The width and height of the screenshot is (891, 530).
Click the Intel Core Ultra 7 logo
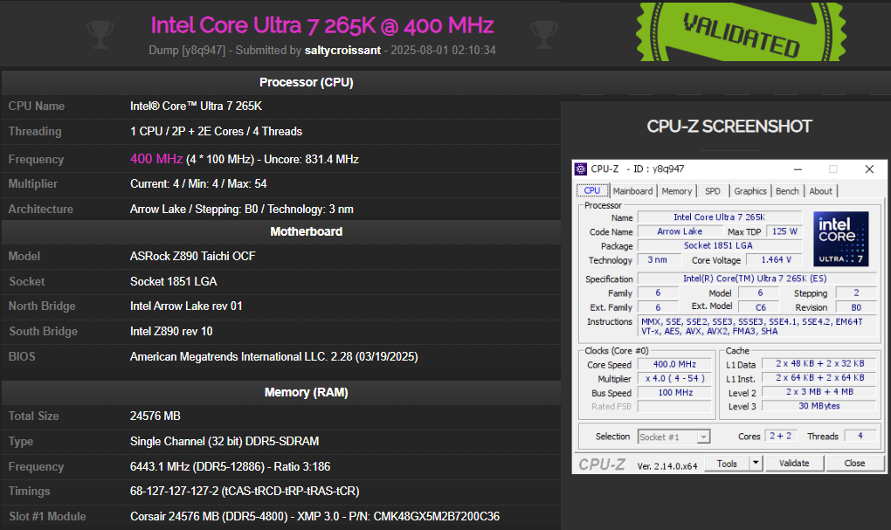click(x=840, y=238)
